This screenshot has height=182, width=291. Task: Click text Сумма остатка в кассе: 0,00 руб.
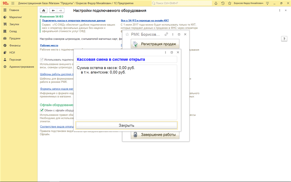(106, 68)
